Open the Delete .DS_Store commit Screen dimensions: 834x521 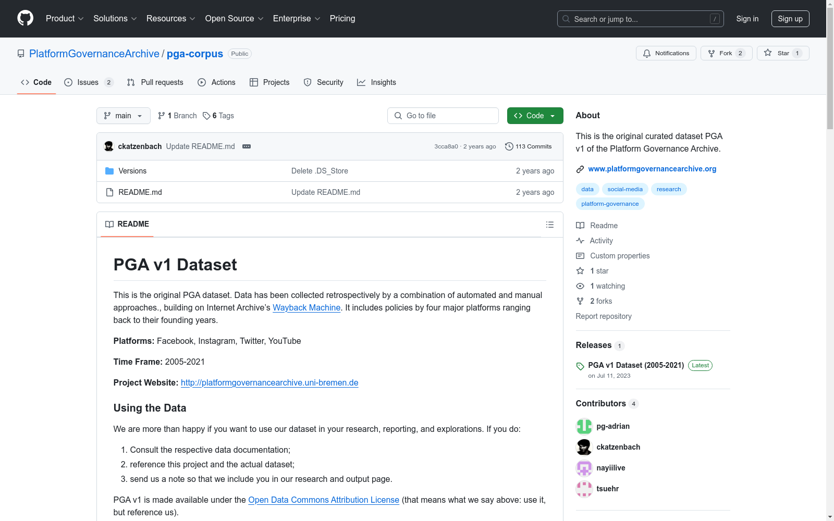click(x=320, y=171)
